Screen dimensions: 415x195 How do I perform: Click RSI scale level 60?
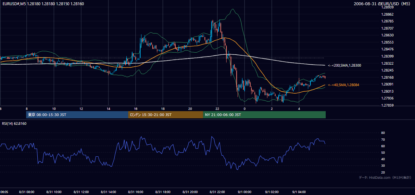[383, 146]
